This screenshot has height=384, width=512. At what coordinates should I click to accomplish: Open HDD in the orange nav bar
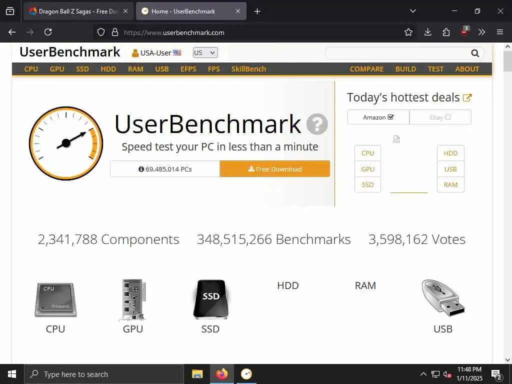coord(108,69)
